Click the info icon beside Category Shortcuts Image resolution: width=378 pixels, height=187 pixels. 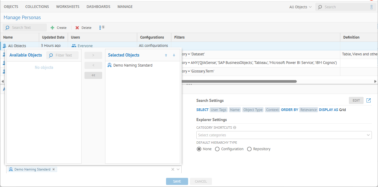click(x=235, y=128)
